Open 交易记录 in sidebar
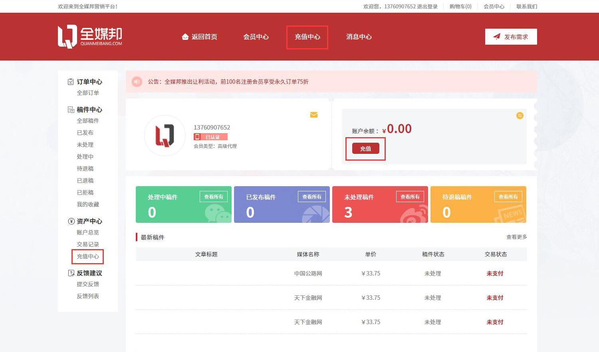Image resolution: width=599 pixels, height=352 pixels. (88, 244)
